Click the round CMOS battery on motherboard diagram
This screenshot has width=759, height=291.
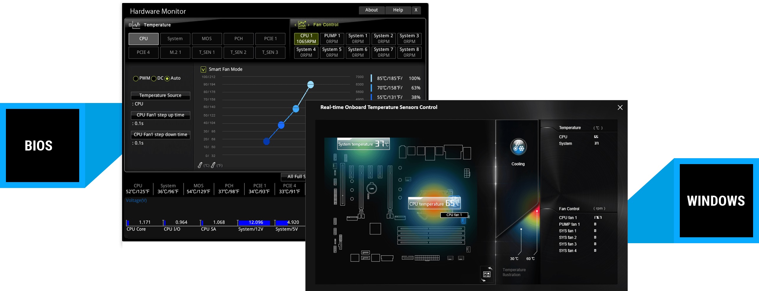372,188
